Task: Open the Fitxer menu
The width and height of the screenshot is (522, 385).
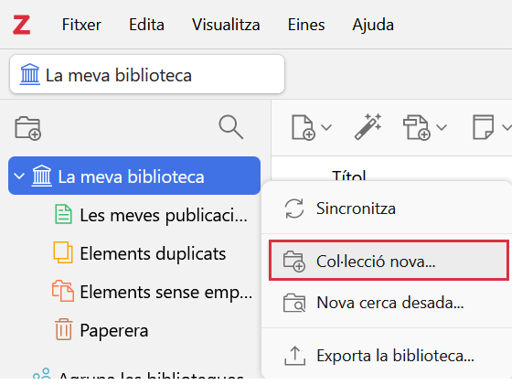Action: (x=81, y=25)
